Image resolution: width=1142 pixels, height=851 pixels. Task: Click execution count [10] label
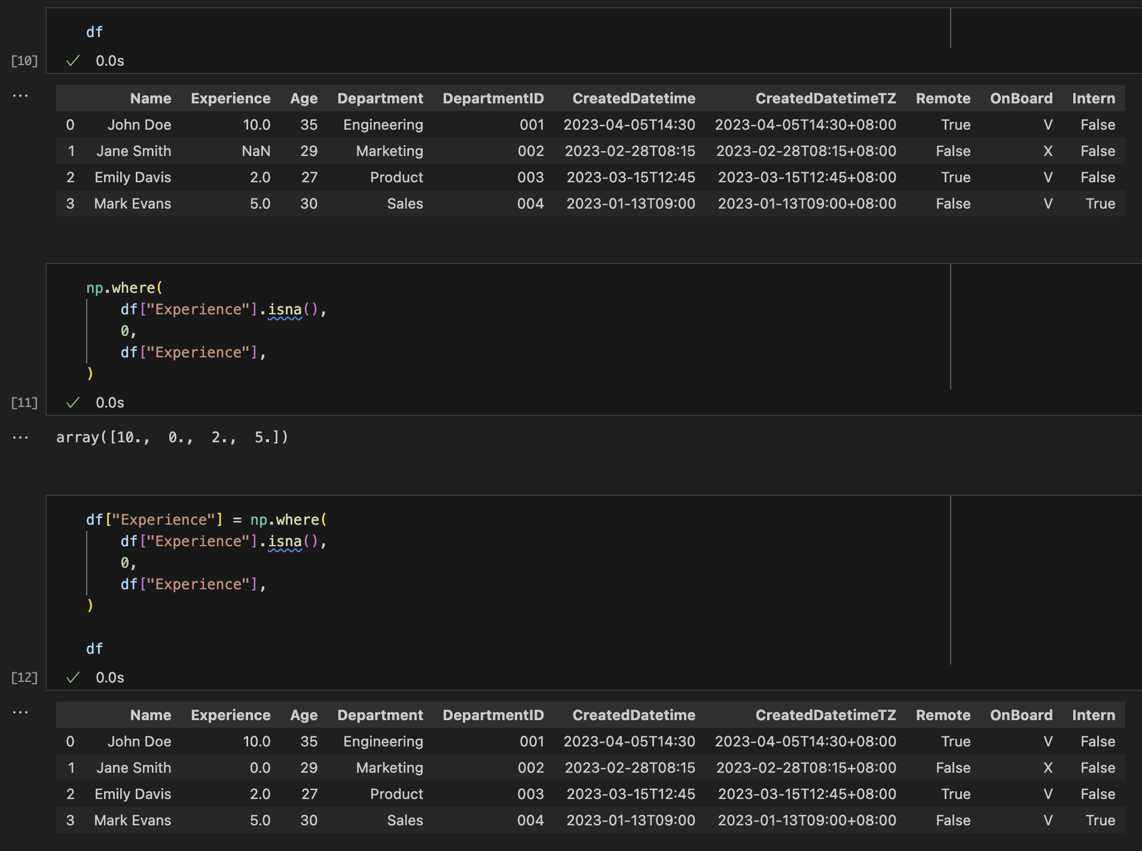click(x=25, y=60)
